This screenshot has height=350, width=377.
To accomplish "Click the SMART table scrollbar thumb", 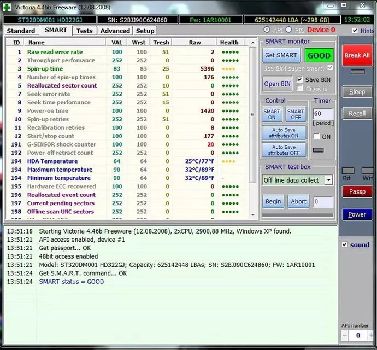I will (252, 115).
